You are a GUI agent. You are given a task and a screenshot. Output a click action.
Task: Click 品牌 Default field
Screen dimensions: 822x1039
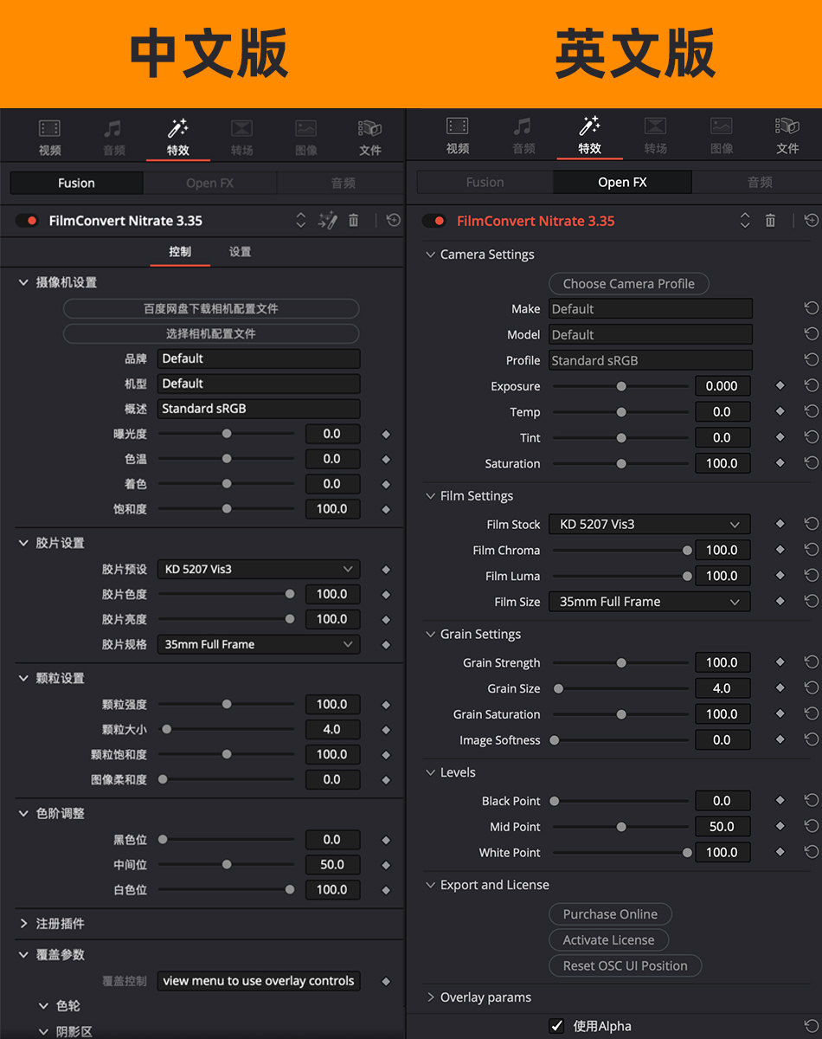coord(258,358)
